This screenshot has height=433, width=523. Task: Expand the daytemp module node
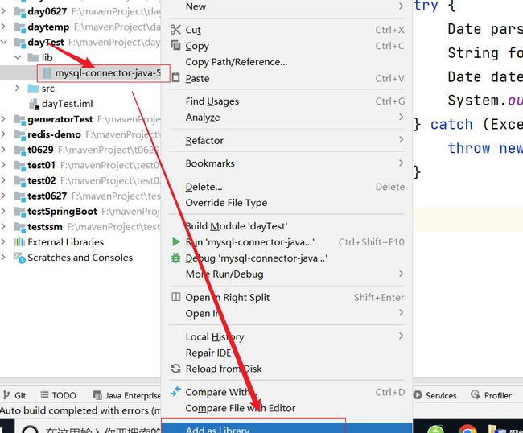pyautogui.click(x=3, y=27)
